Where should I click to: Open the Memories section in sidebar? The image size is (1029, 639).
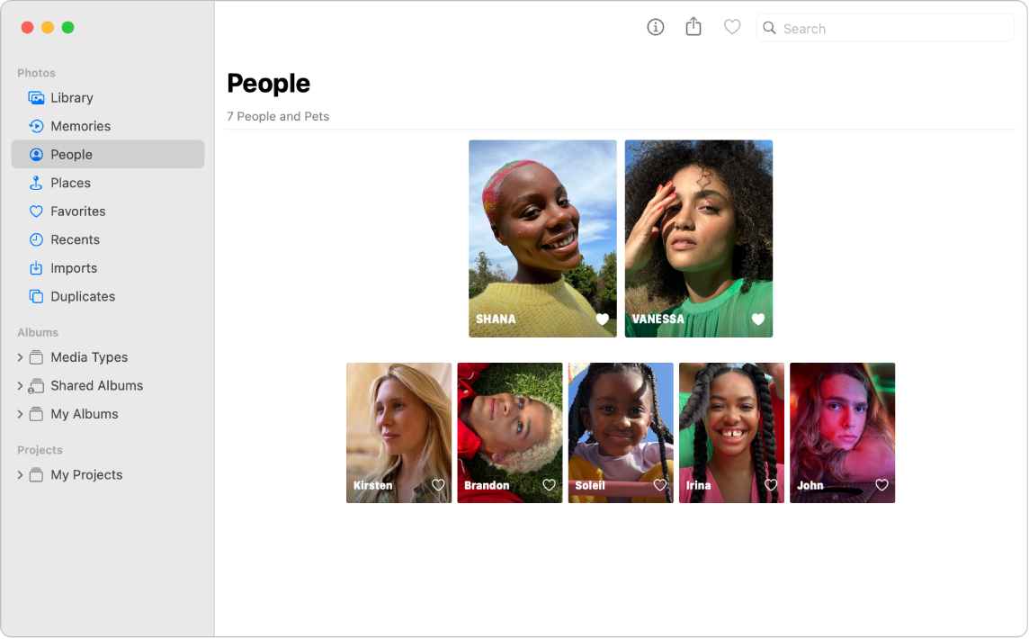click(x=81, y=126)
